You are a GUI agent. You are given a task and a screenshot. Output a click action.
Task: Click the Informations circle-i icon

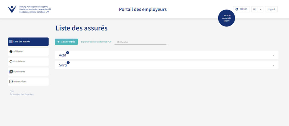(x=11, y=82)
